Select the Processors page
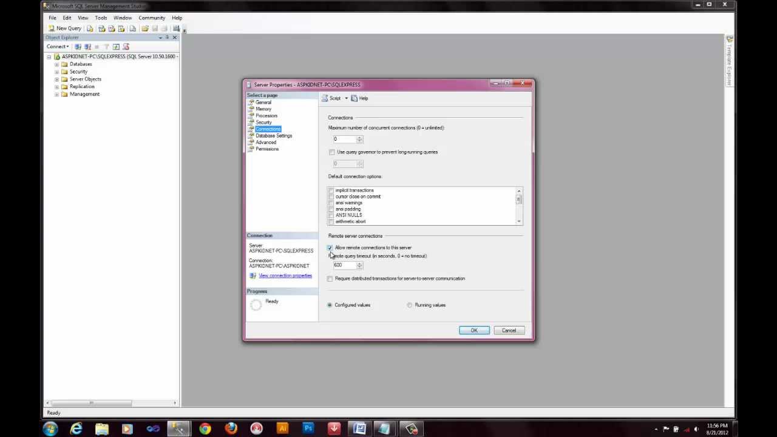Screen dimensions: 777x437 coord(266,116)
